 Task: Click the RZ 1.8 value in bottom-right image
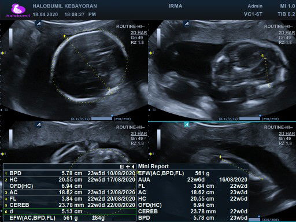pos(285,143)
